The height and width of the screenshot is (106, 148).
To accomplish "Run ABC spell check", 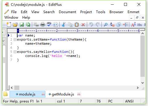I will (x=49, y=24).
